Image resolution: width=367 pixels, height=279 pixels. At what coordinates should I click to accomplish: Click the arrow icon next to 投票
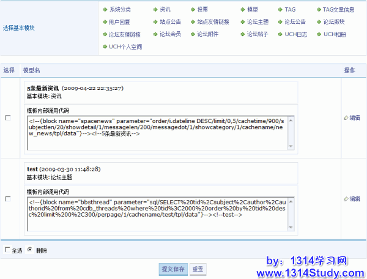pyautogui.click(x=192, y=10)
